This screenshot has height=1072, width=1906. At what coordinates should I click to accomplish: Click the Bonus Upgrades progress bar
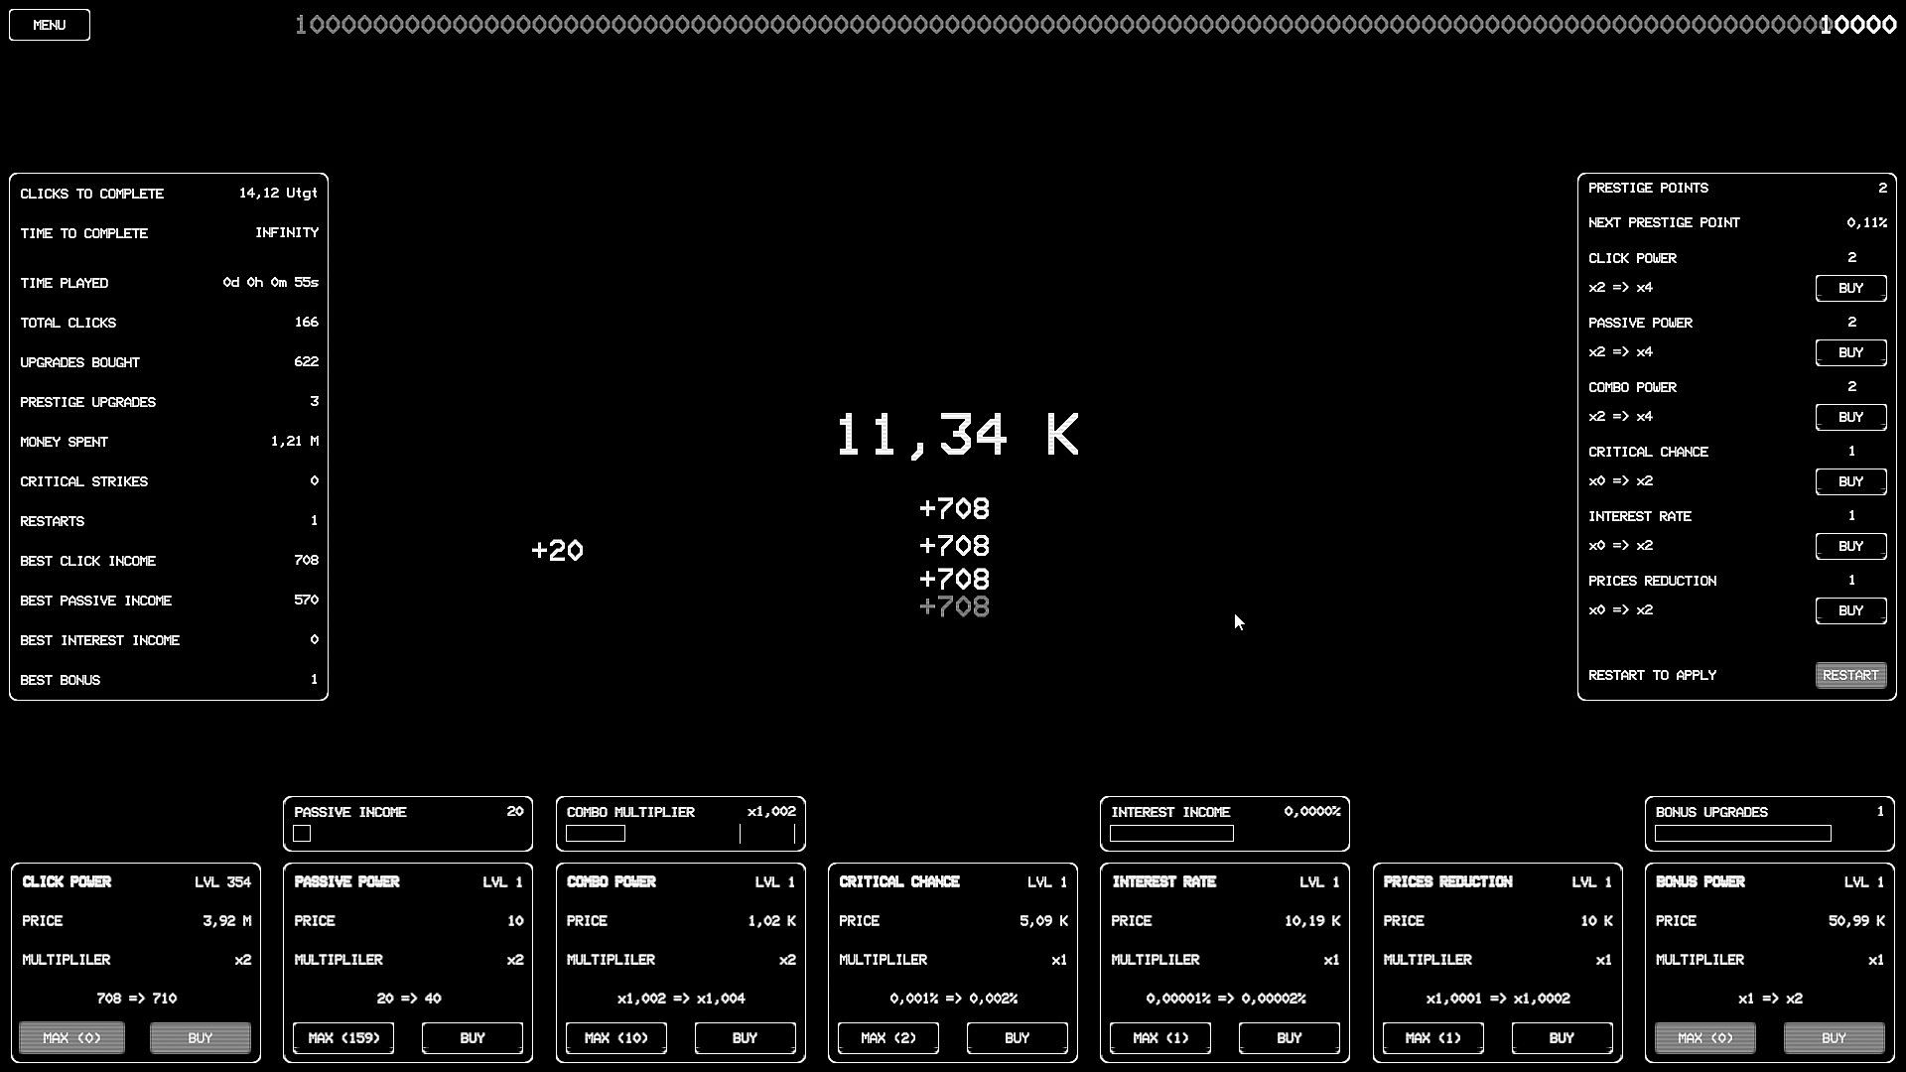tap(1742, 834)
